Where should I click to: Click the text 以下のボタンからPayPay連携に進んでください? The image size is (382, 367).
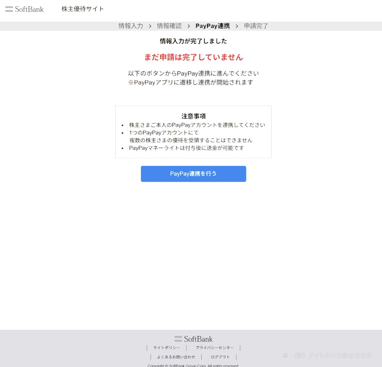point(193,74)
